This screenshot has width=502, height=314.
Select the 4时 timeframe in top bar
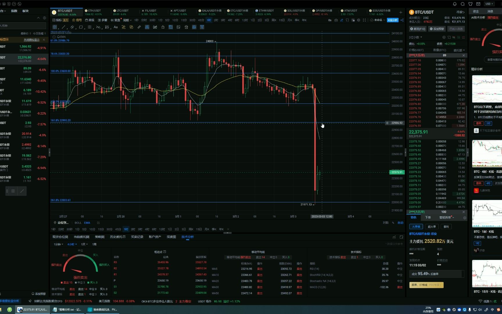(x=230, y=20)
